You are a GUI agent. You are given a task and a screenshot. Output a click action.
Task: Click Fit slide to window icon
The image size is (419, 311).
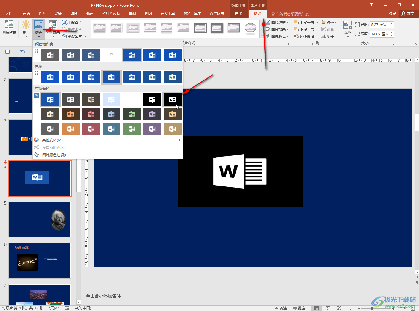click(413, 308)
